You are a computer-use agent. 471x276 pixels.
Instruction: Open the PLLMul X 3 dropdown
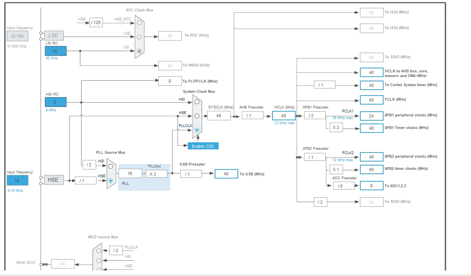156,174
